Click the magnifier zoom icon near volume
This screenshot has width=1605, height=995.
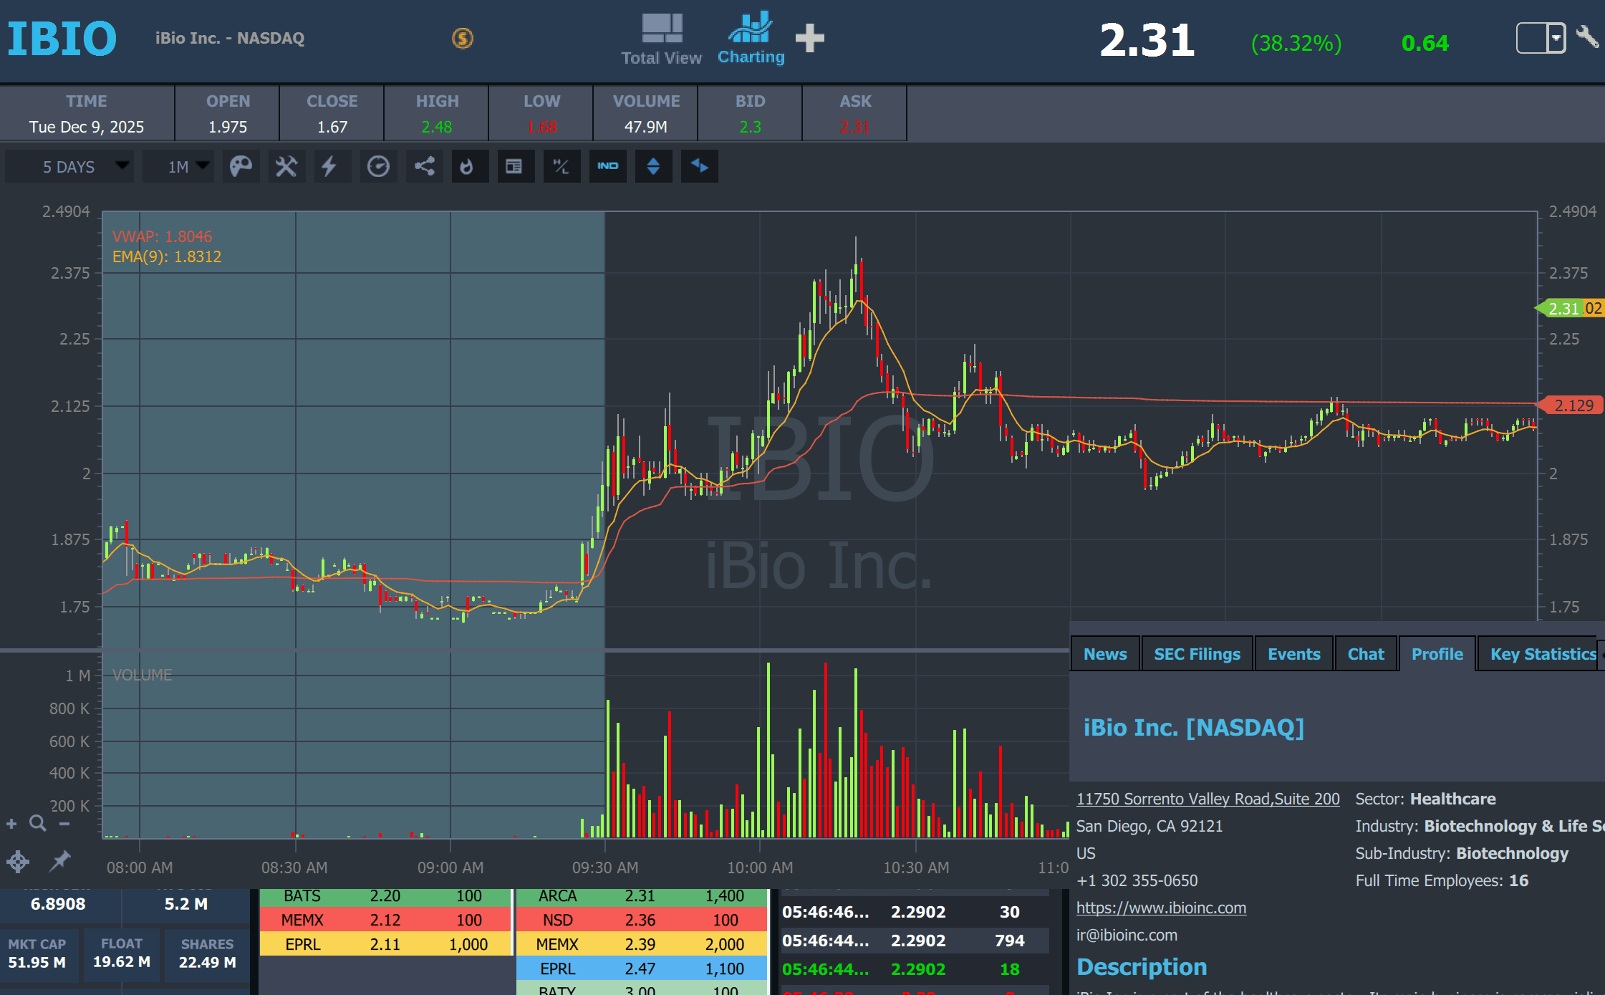pyautogui.click(x=38, y=824)
